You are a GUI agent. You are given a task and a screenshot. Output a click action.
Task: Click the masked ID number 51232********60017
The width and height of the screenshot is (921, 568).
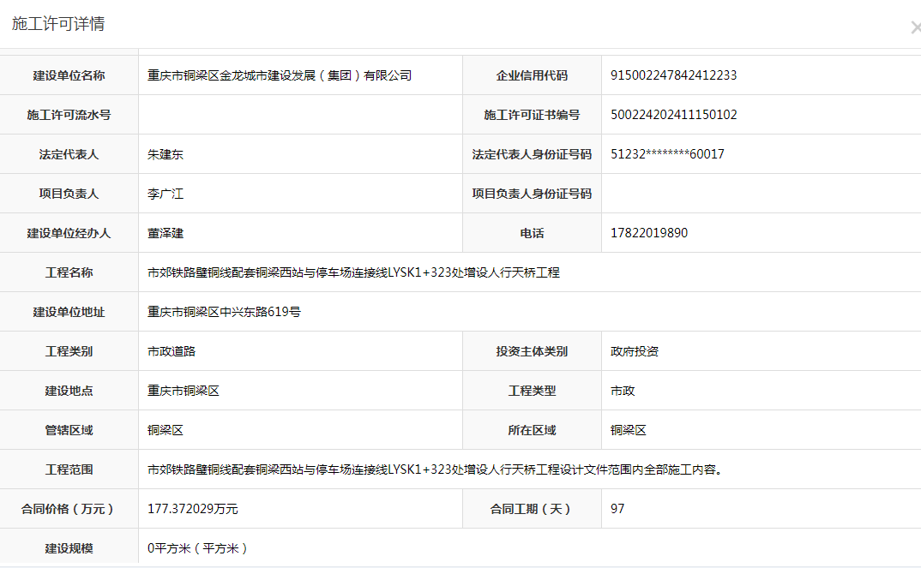pyautogui.click(x=667, y=154)
